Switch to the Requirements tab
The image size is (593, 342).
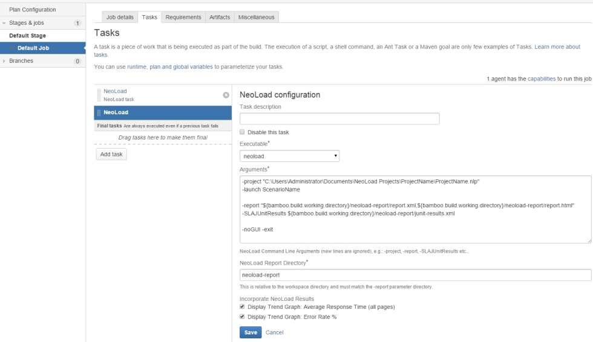click(x=183, y=17)
